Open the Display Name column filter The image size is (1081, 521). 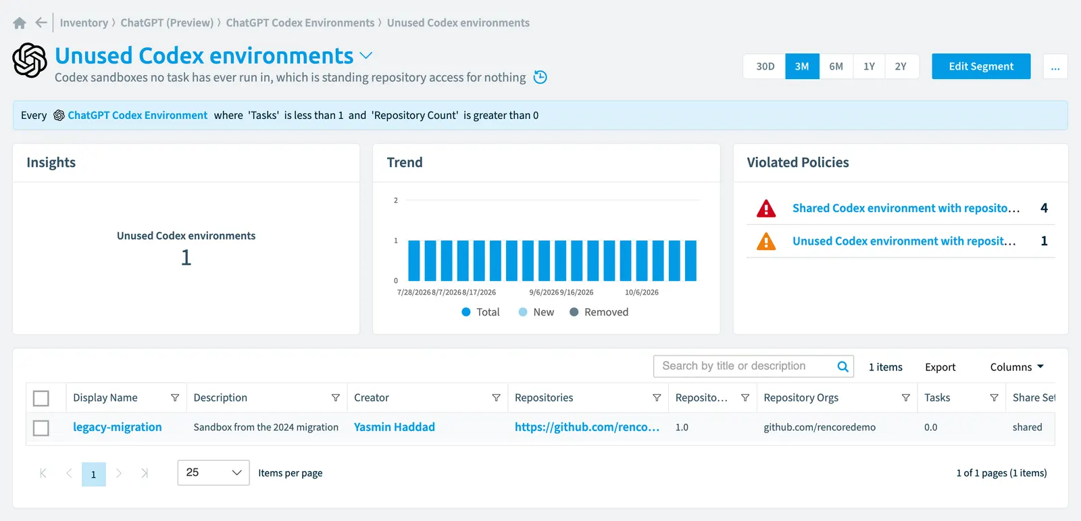point(175,398)
